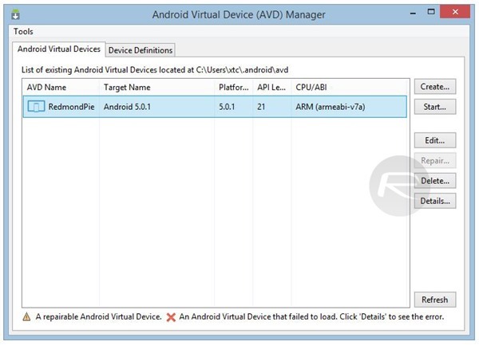Close the AVD Manager window

tap(455, 12)
